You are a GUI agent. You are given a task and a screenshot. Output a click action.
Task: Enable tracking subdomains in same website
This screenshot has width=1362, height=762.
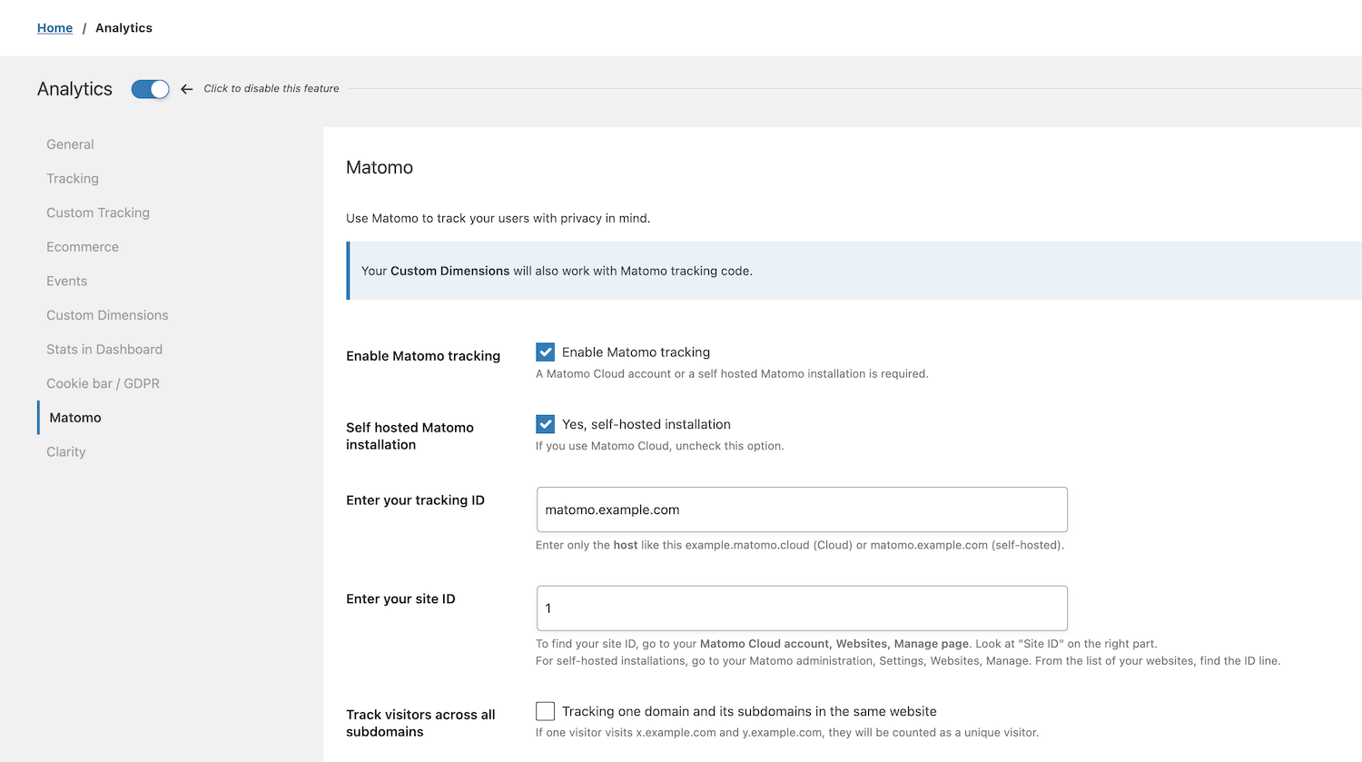[x=545, y=711]
